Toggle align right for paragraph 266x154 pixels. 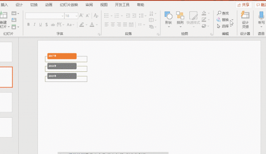click(x=119, y=25)
